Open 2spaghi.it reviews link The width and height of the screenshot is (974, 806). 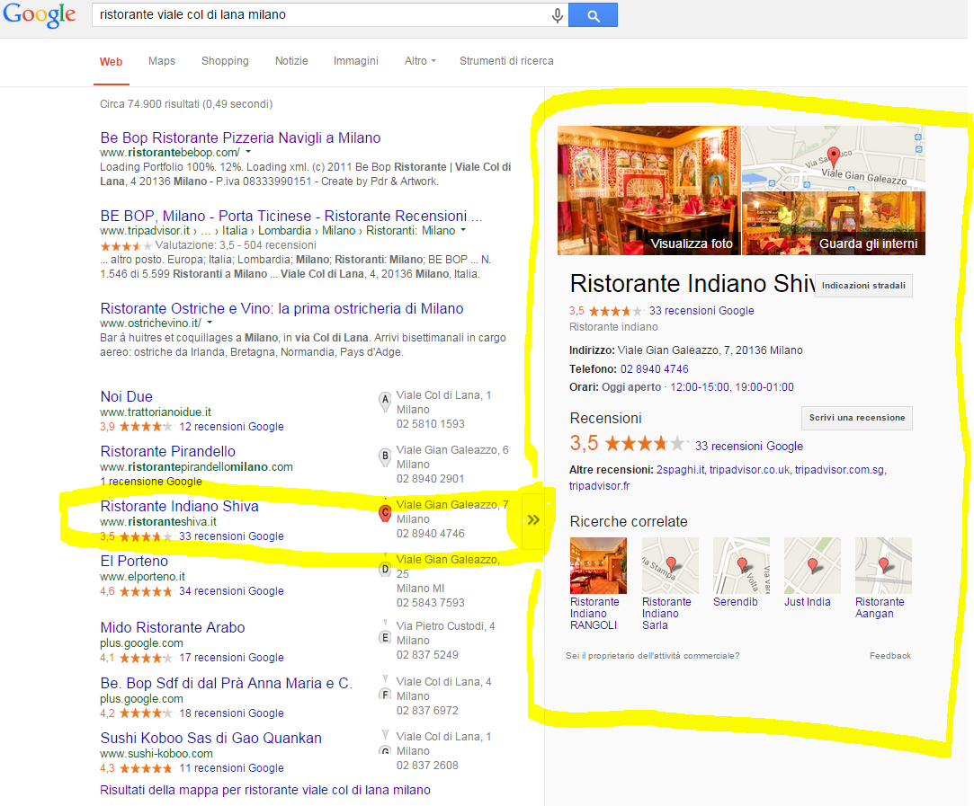click(680, 470)
